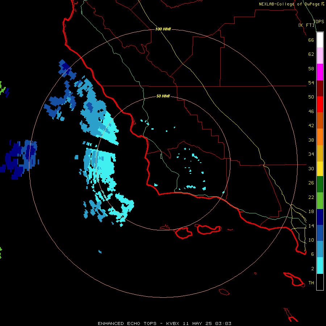Screen dimensions: 326x326
Task: Click the legend value 66
Action: 311,40
